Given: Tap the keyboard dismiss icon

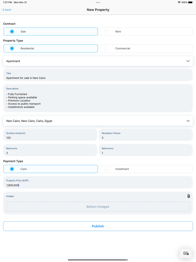Looking at the screenshot, I should [185, 253].
